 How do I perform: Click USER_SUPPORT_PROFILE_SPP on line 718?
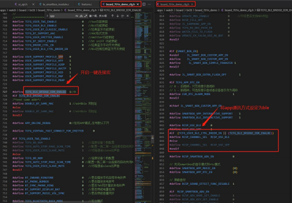44,57
